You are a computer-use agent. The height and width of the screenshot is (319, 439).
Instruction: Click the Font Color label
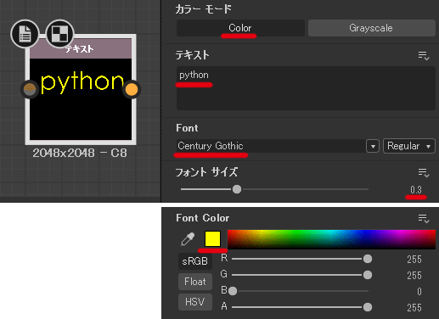click(203, 218)
